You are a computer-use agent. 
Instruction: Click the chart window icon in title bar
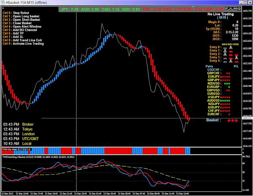[3, 2]
